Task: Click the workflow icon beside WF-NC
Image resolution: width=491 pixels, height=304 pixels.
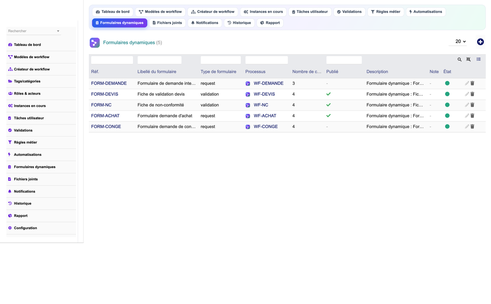Action: point(248,105)
